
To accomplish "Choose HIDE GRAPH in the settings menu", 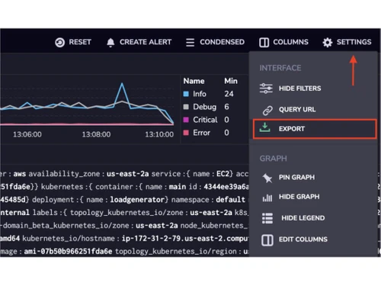I will point(299,197).
